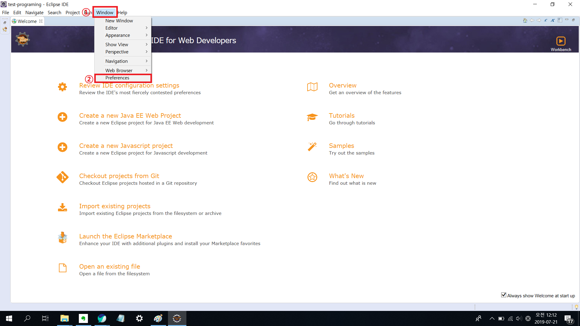Click the Tutorials link
Image resolution: width=580 pixels, height=326 pixels.
click(x=342, y=116)
